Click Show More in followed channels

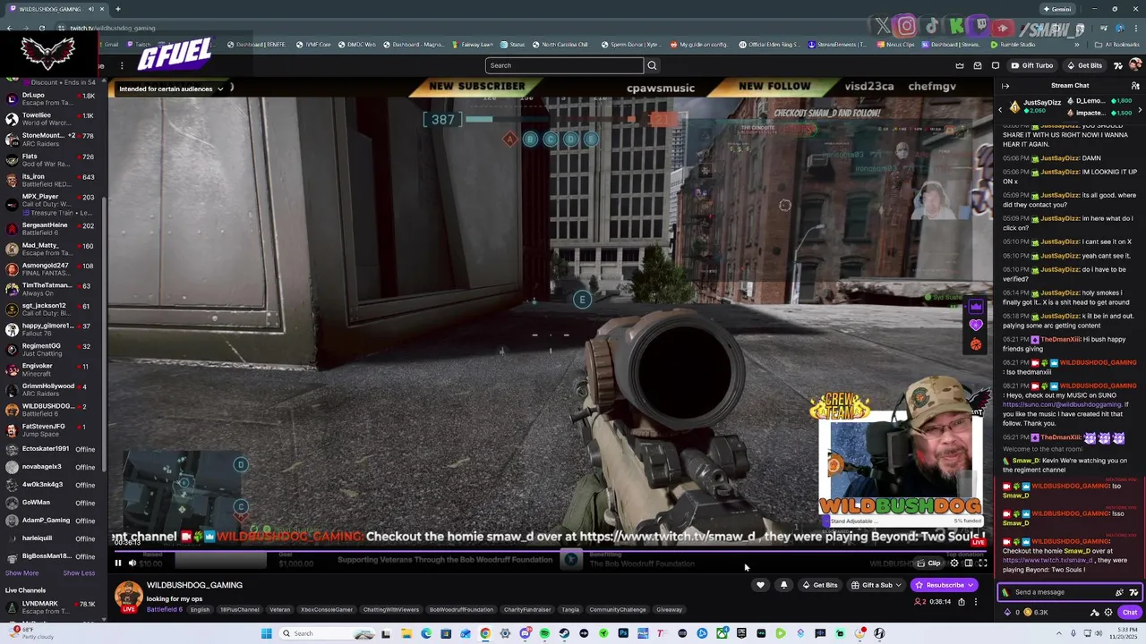click(x=21, y=573)
